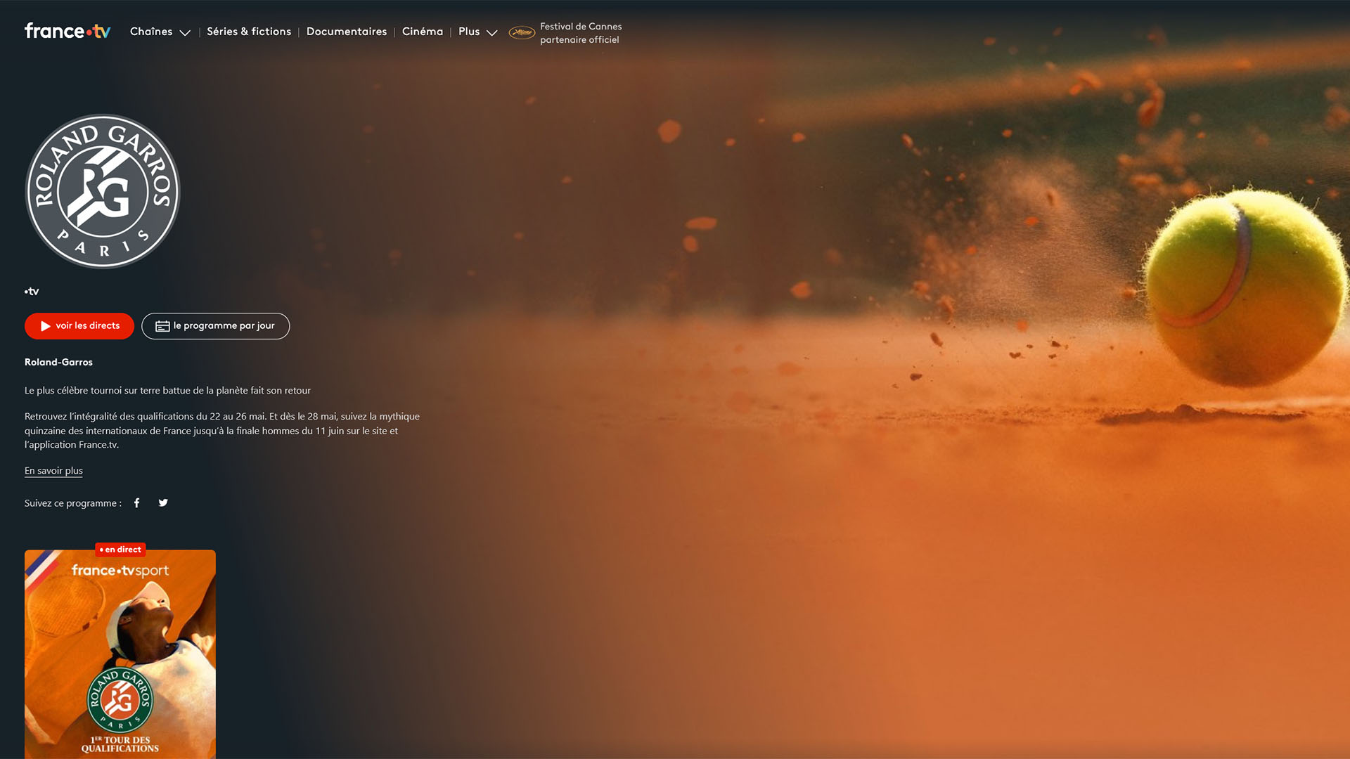Open the Twitter page icon
Viewport: 1350px width, 759px height.
pos(163,503)
